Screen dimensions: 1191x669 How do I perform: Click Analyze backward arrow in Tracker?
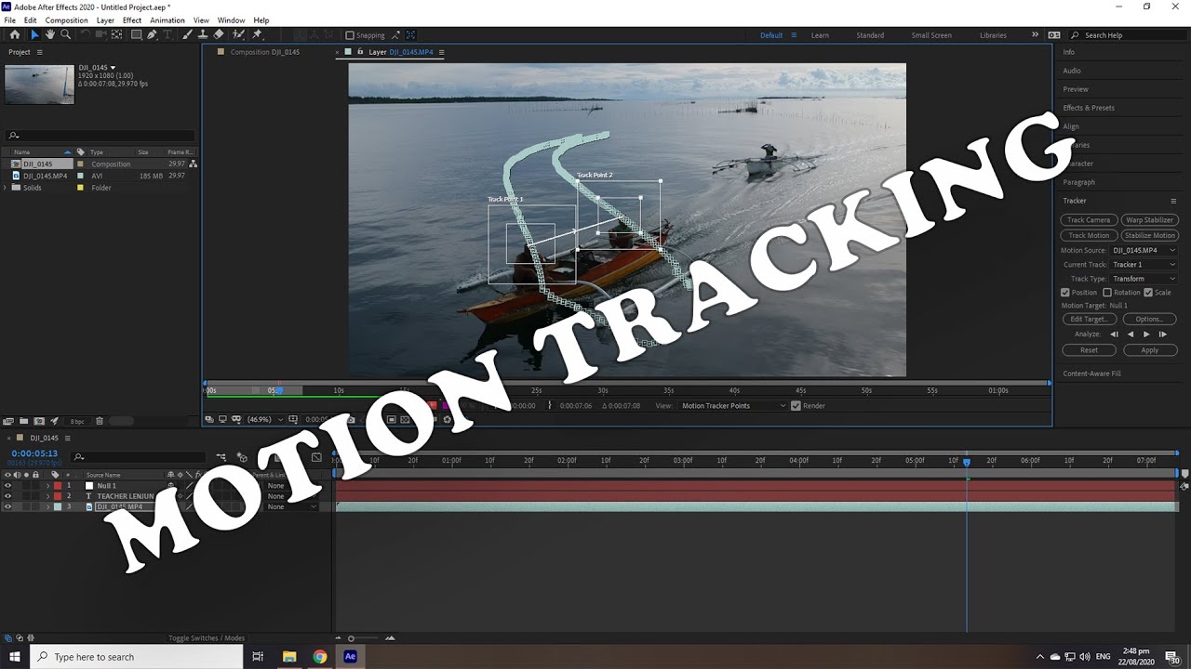pyautogui.click(x=1131, y=334)
